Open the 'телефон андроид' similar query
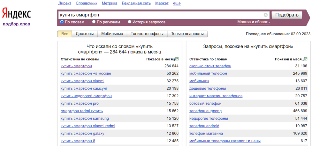 (x=205, y=111)
